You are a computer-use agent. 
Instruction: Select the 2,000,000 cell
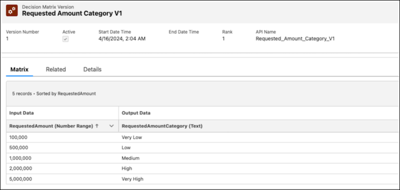62,169
